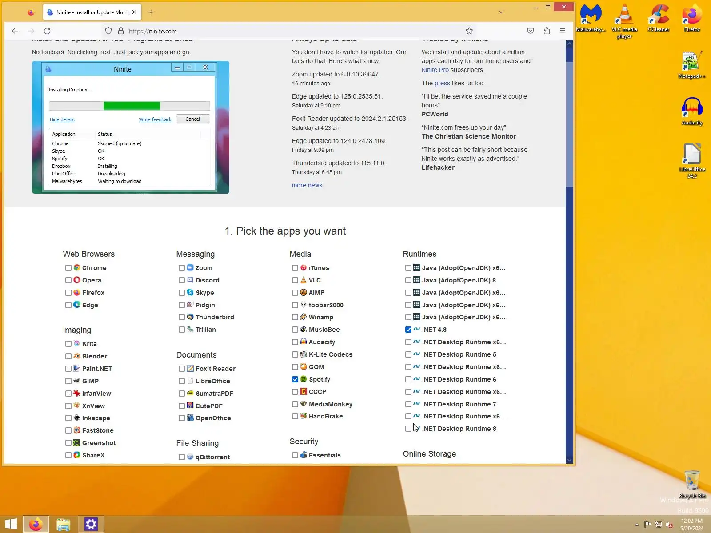Click the '1. Pick the apps you want' heading
This screenshot has width=711, height=533.
(x=285, y=231)
